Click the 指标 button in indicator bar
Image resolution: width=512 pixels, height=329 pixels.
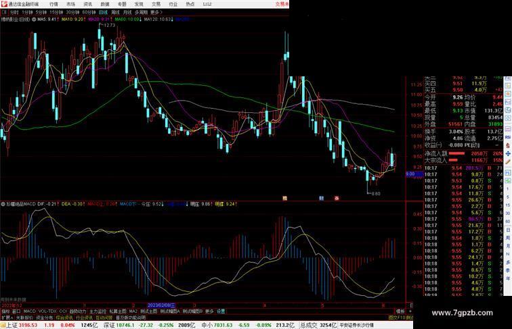[x=5, y=311]
